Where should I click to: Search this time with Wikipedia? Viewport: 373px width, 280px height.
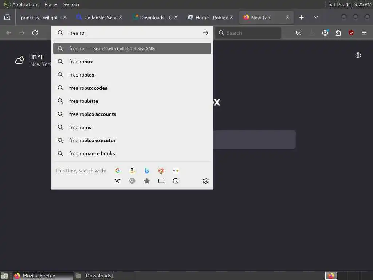click(118, 181)
